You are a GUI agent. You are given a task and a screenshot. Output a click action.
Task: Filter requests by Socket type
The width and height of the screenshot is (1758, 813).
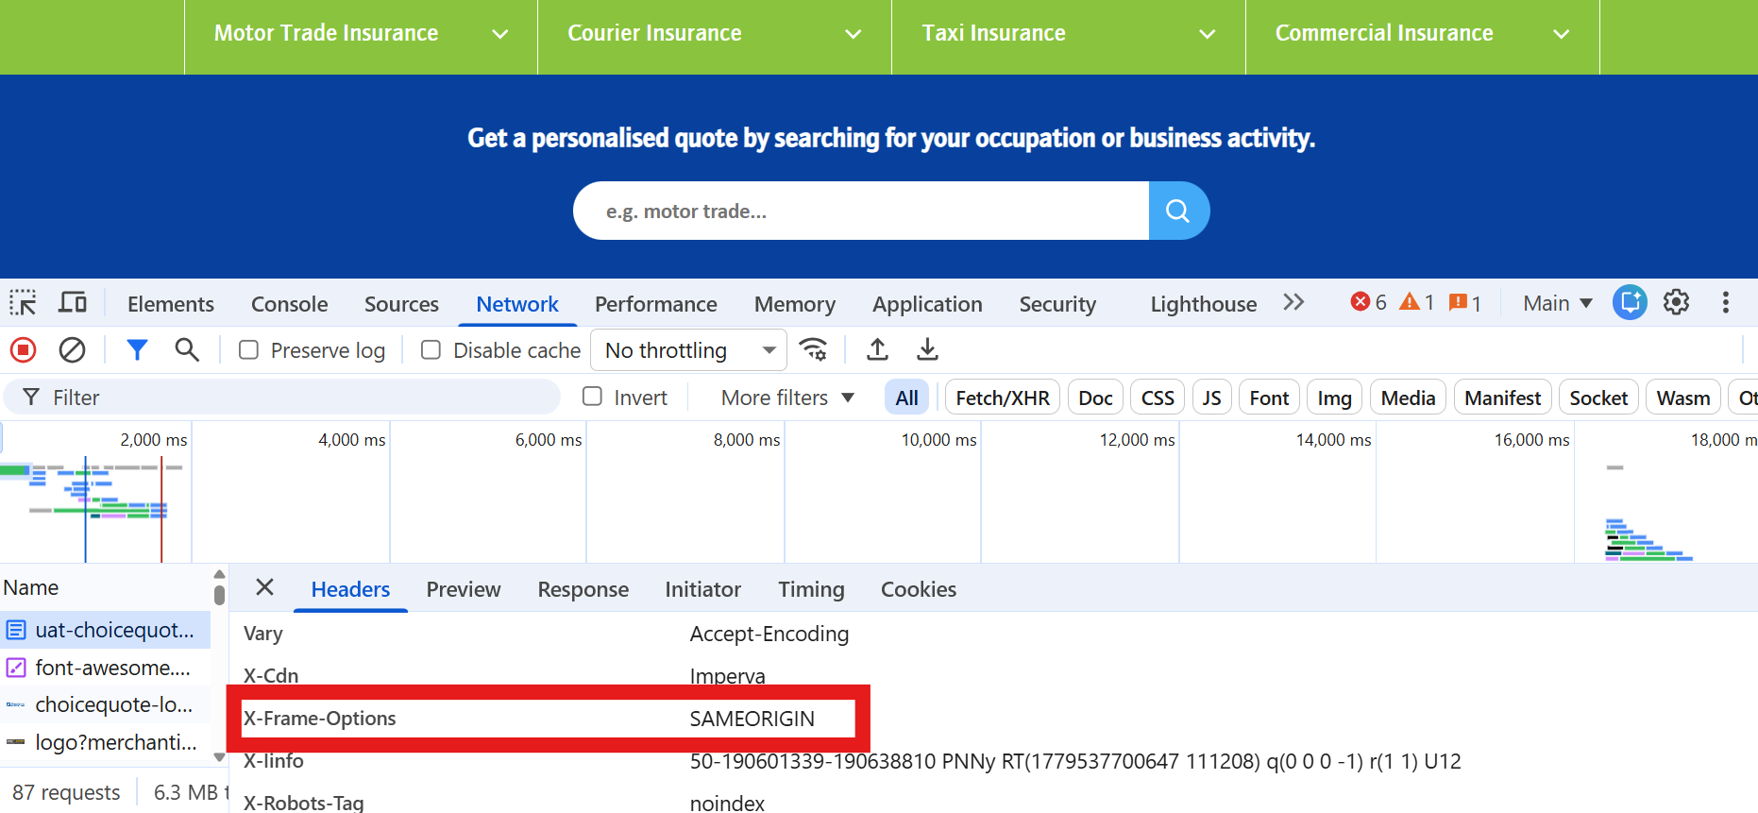pos(1598,398)
